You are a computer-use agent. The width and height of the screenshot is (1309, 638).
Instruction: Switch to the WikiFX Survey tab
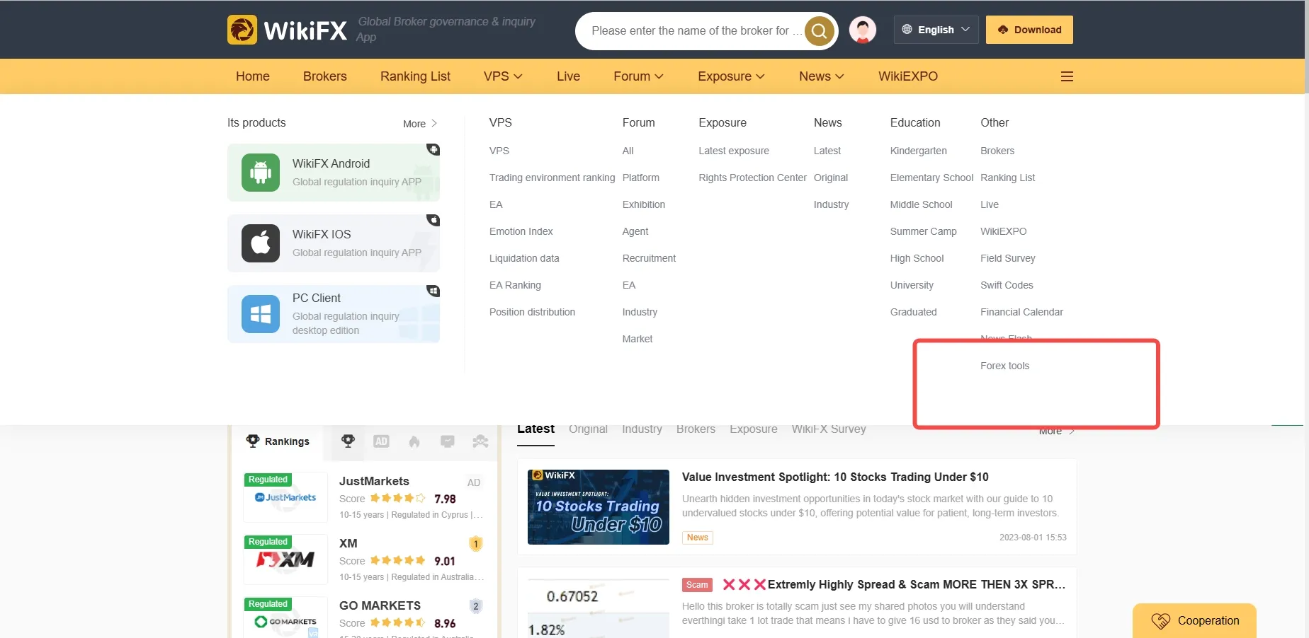(829, 429)
